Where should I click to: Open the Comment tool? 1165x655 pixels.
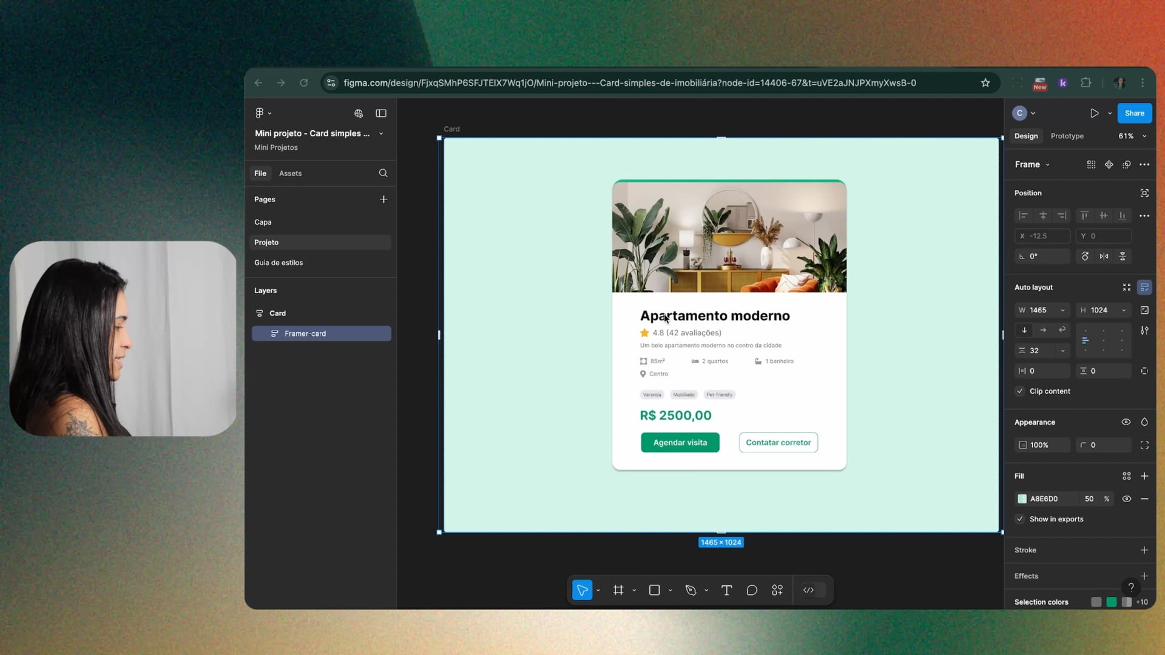(x=752, y=590)
